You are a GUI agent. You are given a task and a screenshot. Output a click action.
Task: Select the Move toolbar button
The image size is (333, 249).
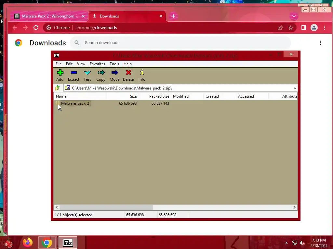[114, 75]
